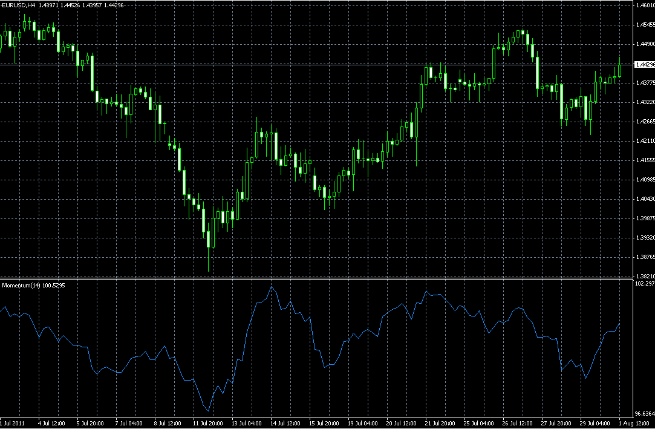Click the 1.43775 price axis label
This screenshot has height=429, width=655.
(645, 83)
